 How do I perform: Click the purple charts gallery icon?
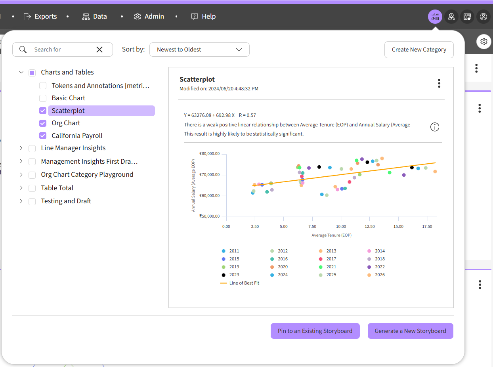(x=435, y=17)
